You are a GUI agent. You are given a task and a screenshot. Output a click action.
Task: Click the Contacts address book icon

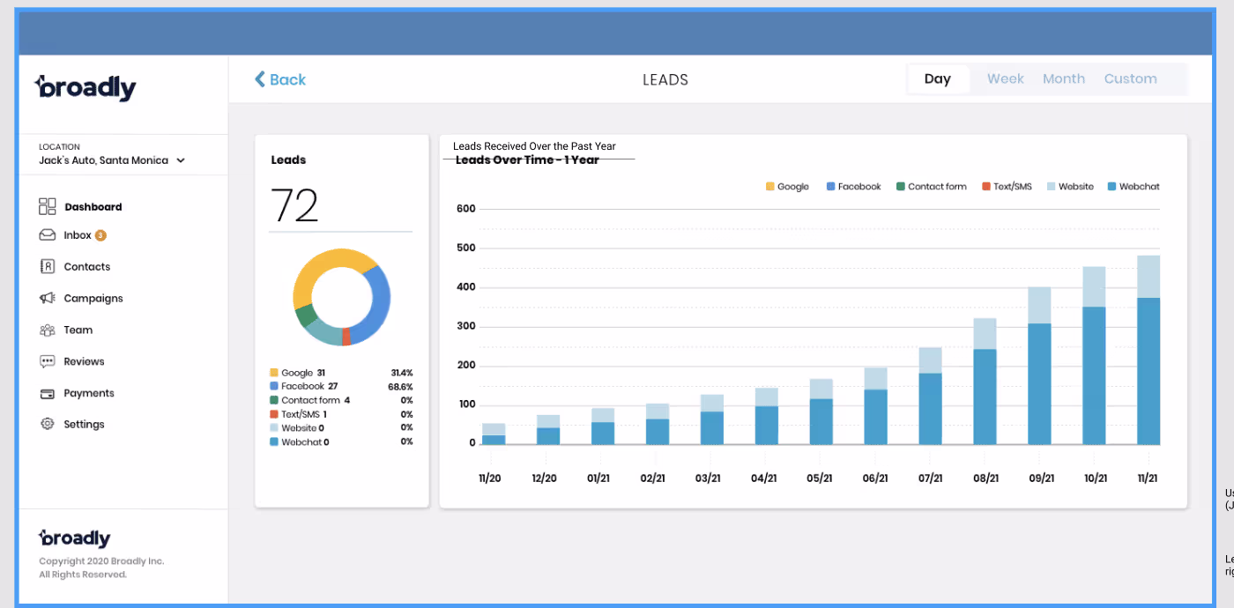coord(48,267)
